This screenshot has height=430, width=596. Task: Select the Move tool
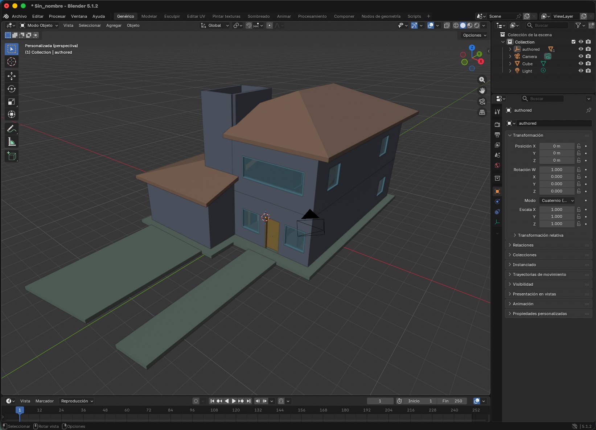pyautogui.click(x=12, y=76)
